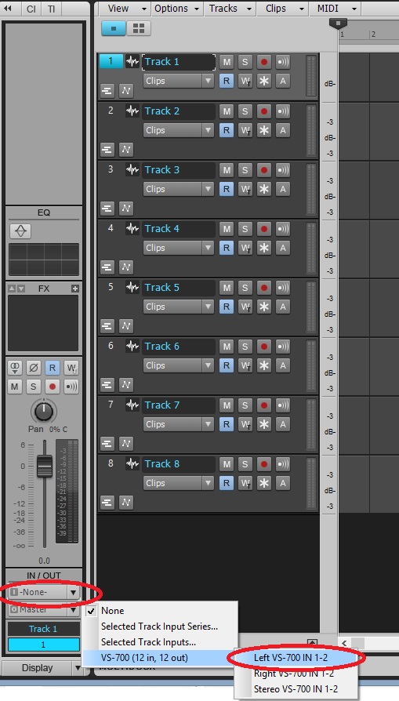Open EQ curve enable icon

click(20, 231)
